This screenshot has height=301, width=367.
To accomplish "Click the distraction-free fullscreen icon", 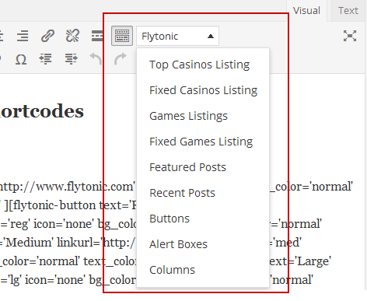I will pos(350,36).
